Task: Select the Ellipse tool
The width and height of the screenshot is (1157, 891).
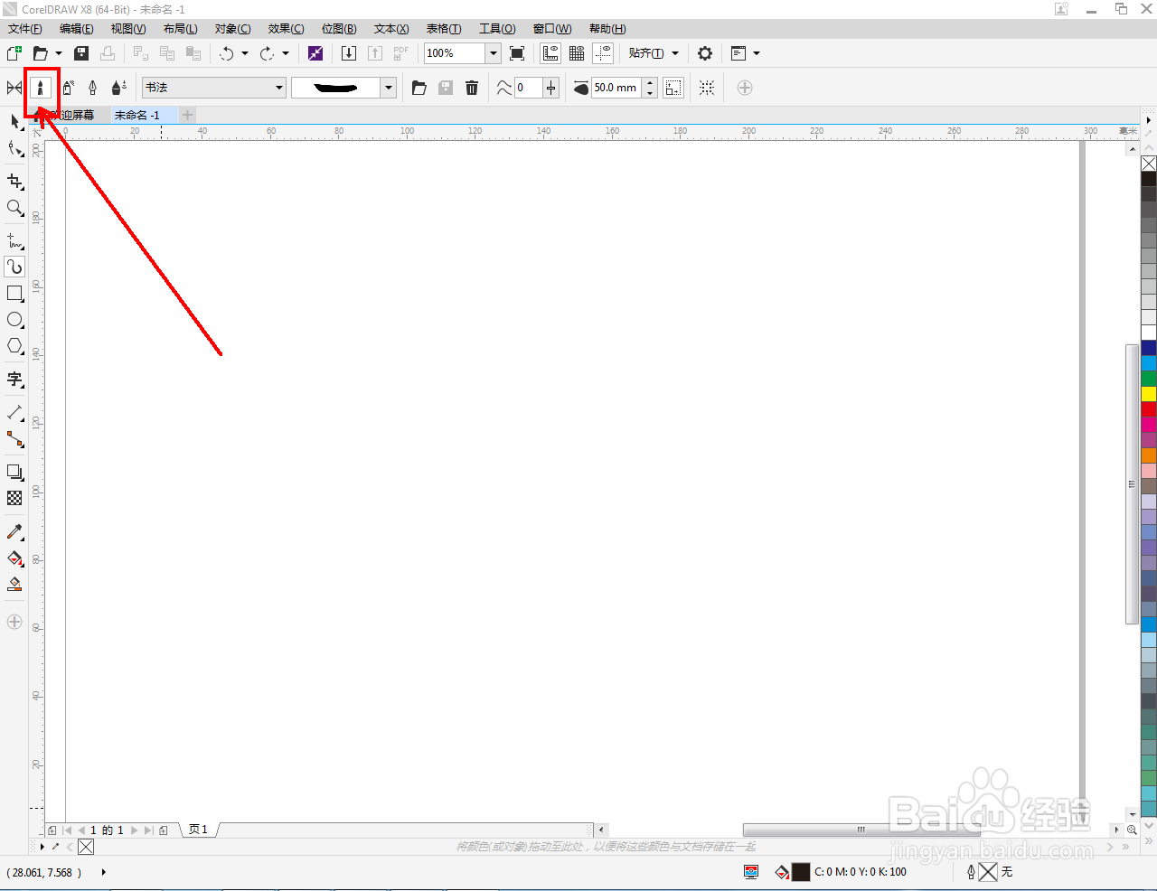Action: 14,320
